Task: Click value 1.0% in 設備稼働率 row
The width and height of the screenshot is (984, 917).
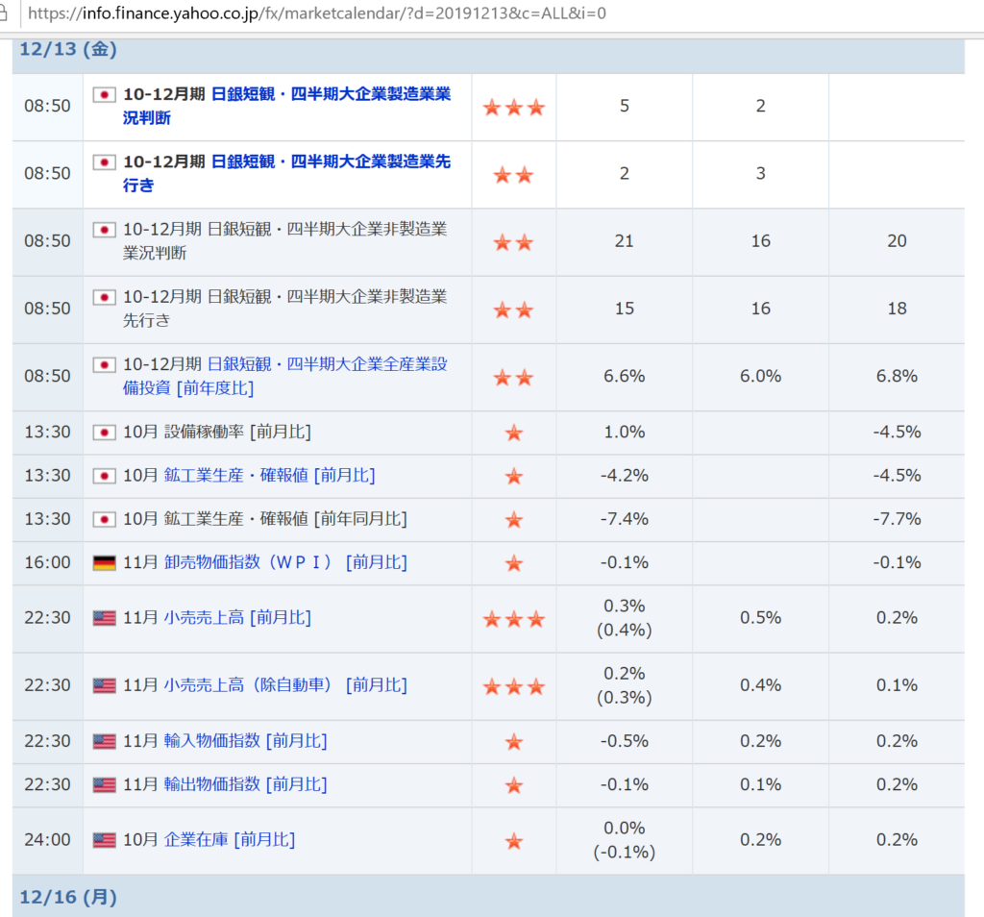Action: coord(625,432)
